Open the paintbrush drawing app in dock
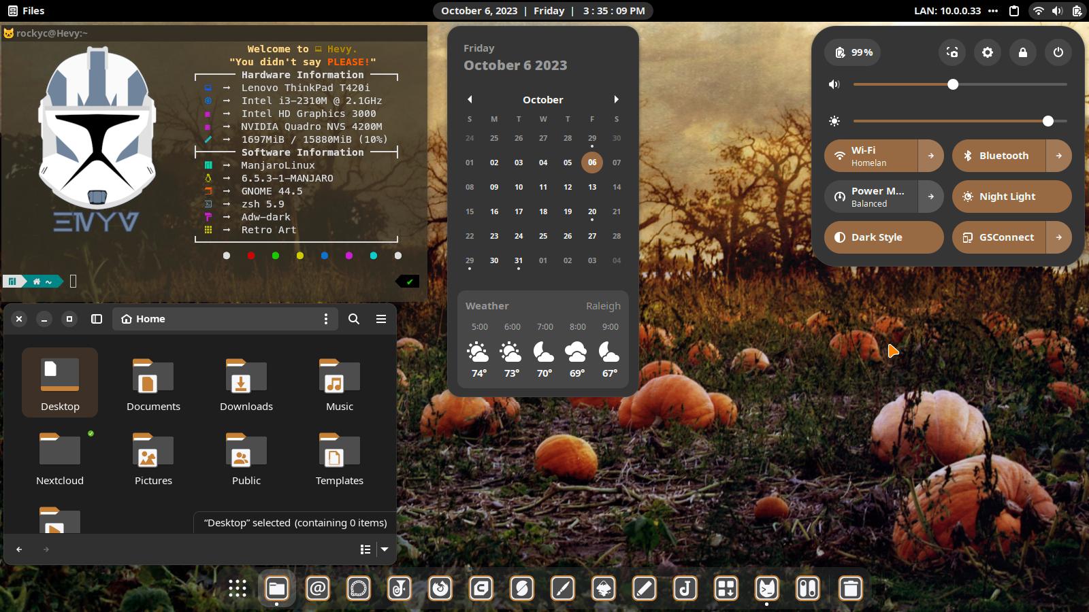This screenshot has width=1089, height=612. (563, 588)
